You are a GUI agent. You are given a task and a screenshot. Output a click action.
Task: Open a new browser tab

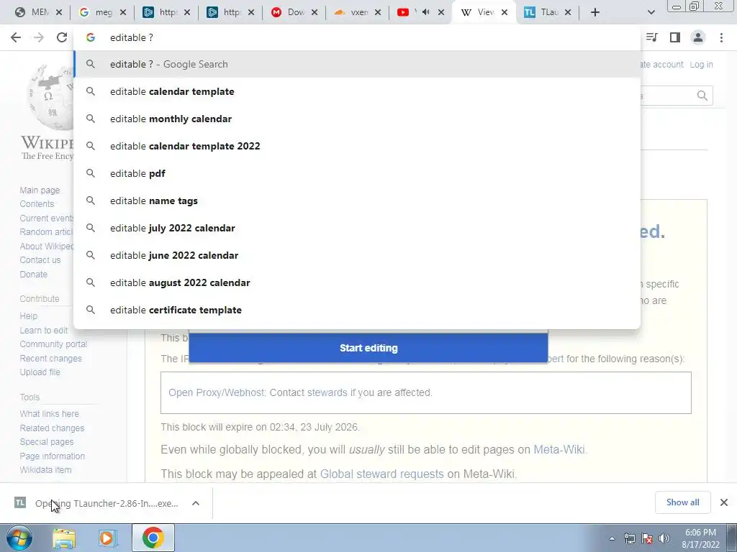(x=595, y=13)
